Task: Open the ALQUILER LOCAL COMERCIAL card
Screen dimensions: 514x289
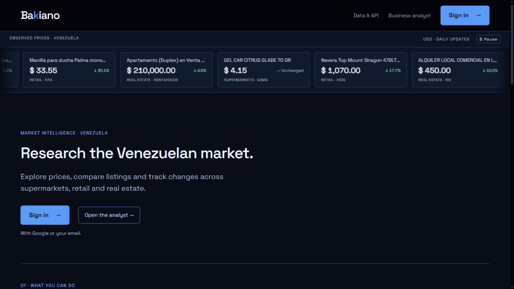Action: (458, 70)
